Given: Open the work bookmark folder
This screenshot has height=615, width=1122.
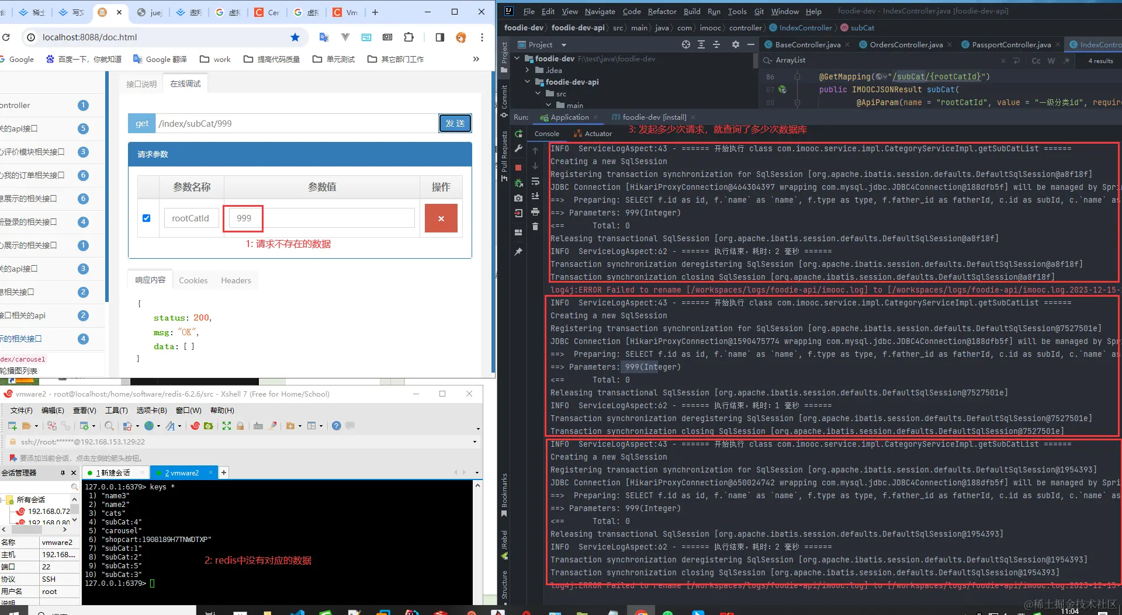Looking at the screenshot, I should (216, 59).
